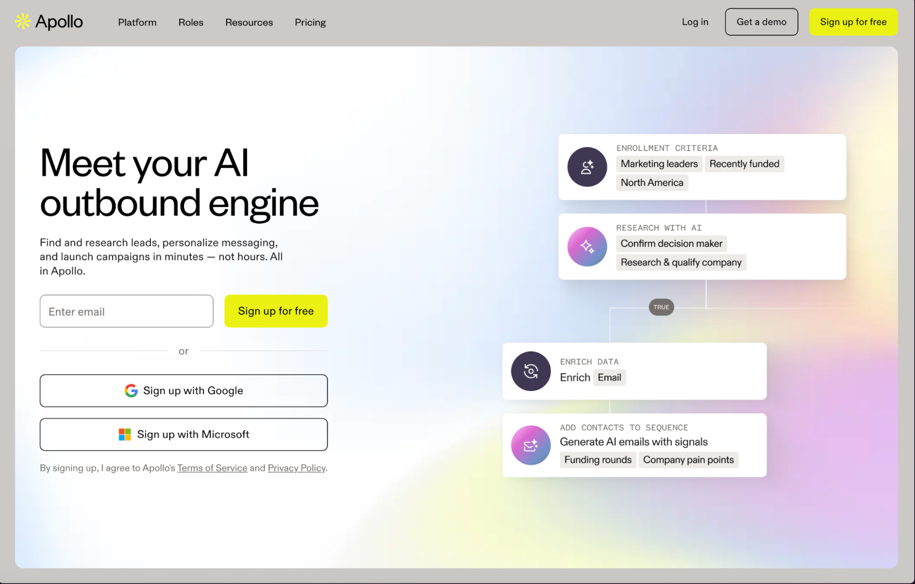915x584 pixels.
Task: Open the Terms of Service link
Action: point(212,468)
